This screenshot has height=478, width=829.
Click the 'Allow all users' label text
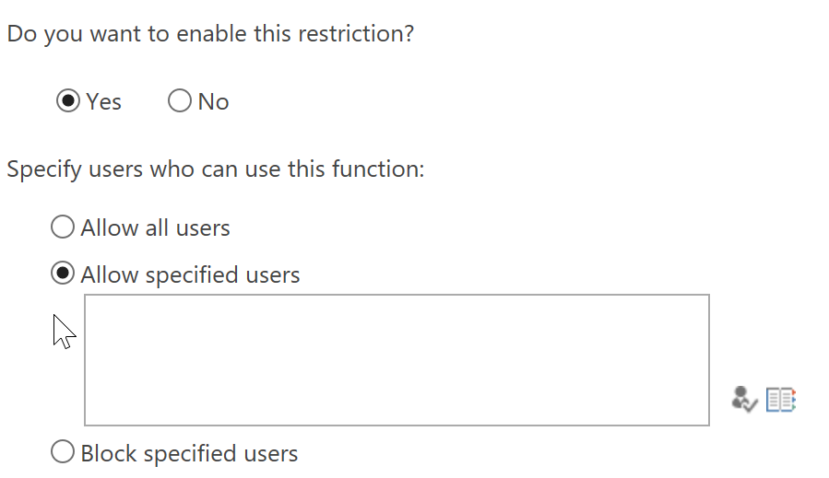tap(156, 228)
